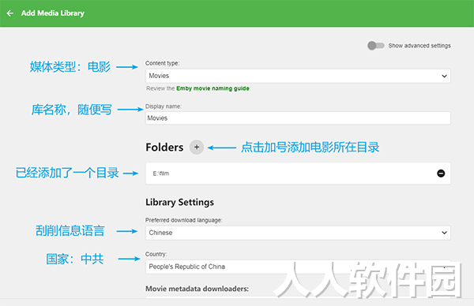The width and height of the screenshot is (474, 306).
Task: Click the Library Settings heading
Action: (x=179, y=202)
